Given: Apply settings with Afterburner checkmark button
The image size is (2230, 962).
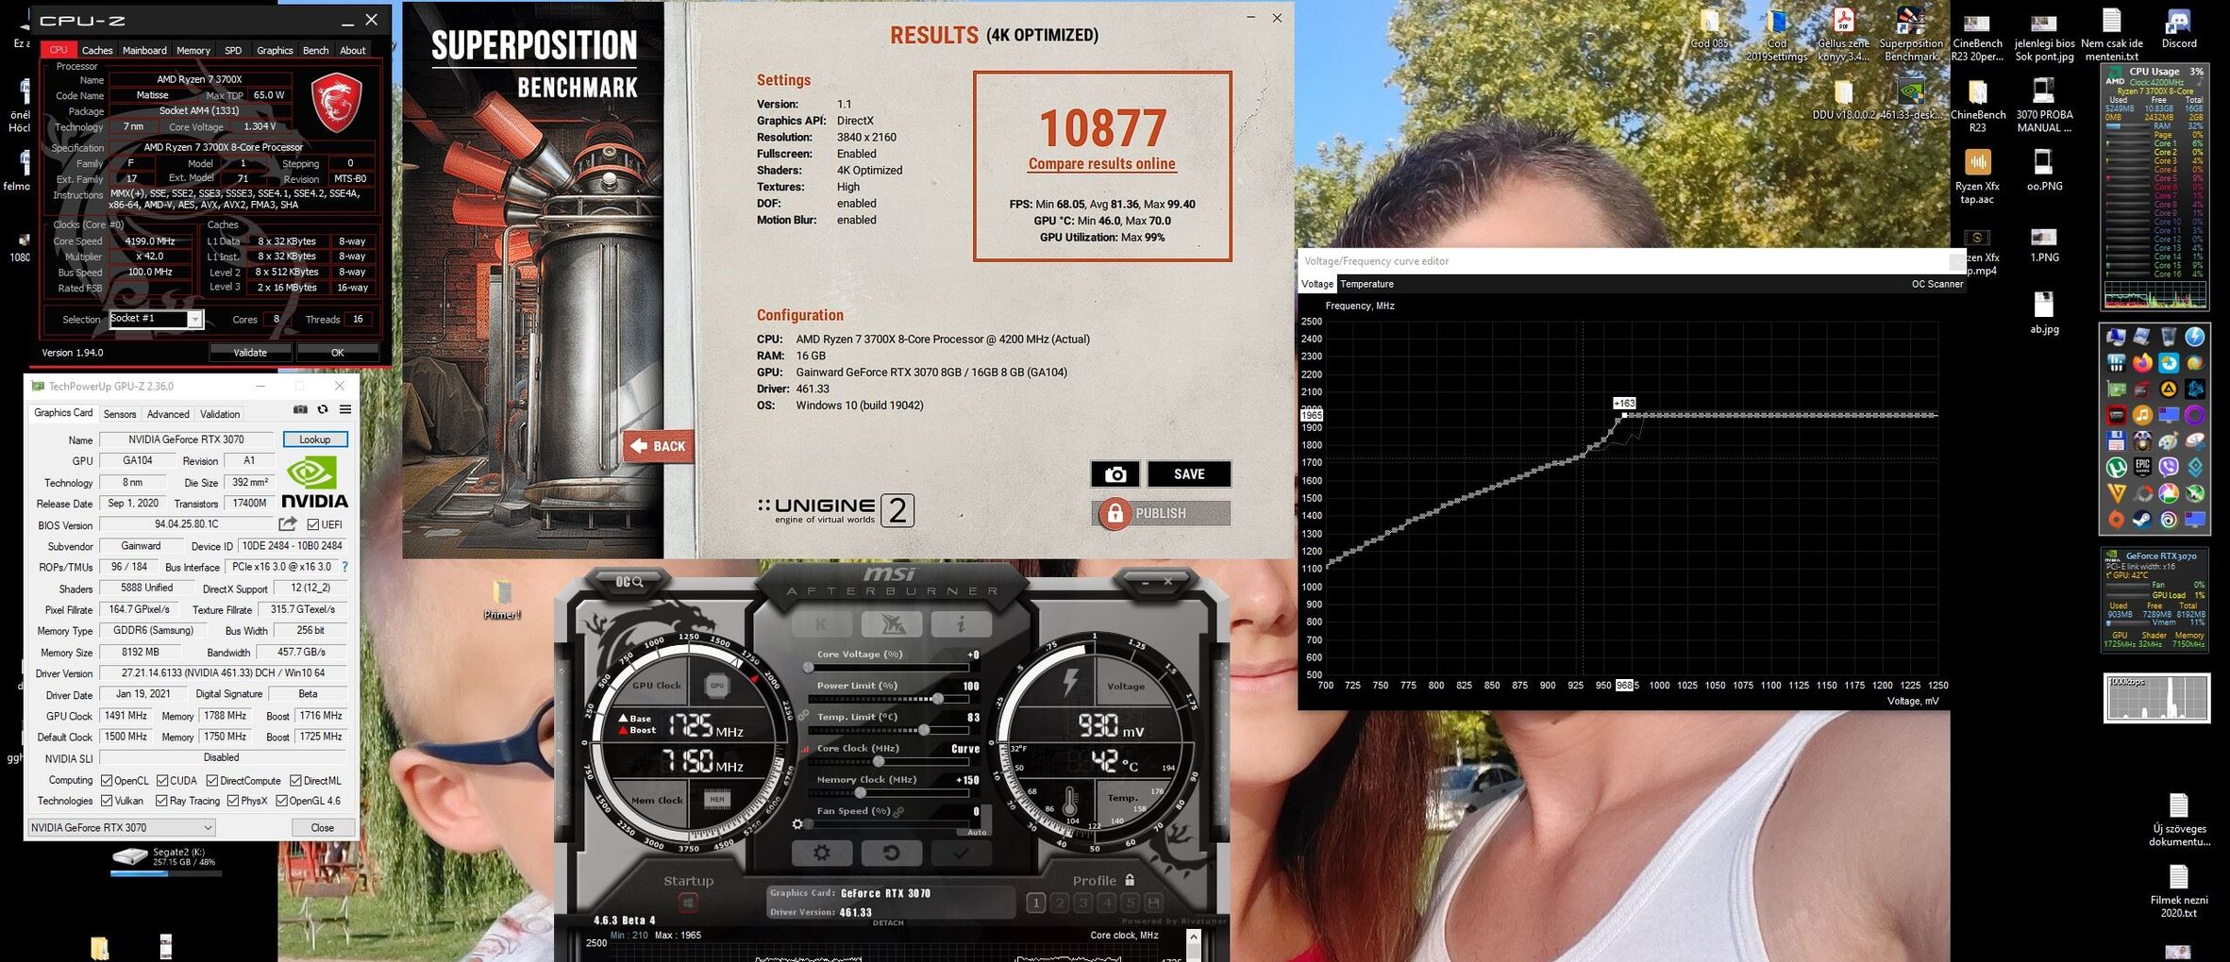Looking at the screenshot, I should (x=961, y=853).
